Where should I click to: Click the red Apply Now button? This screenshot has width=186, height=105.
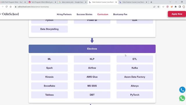point(177,14)
